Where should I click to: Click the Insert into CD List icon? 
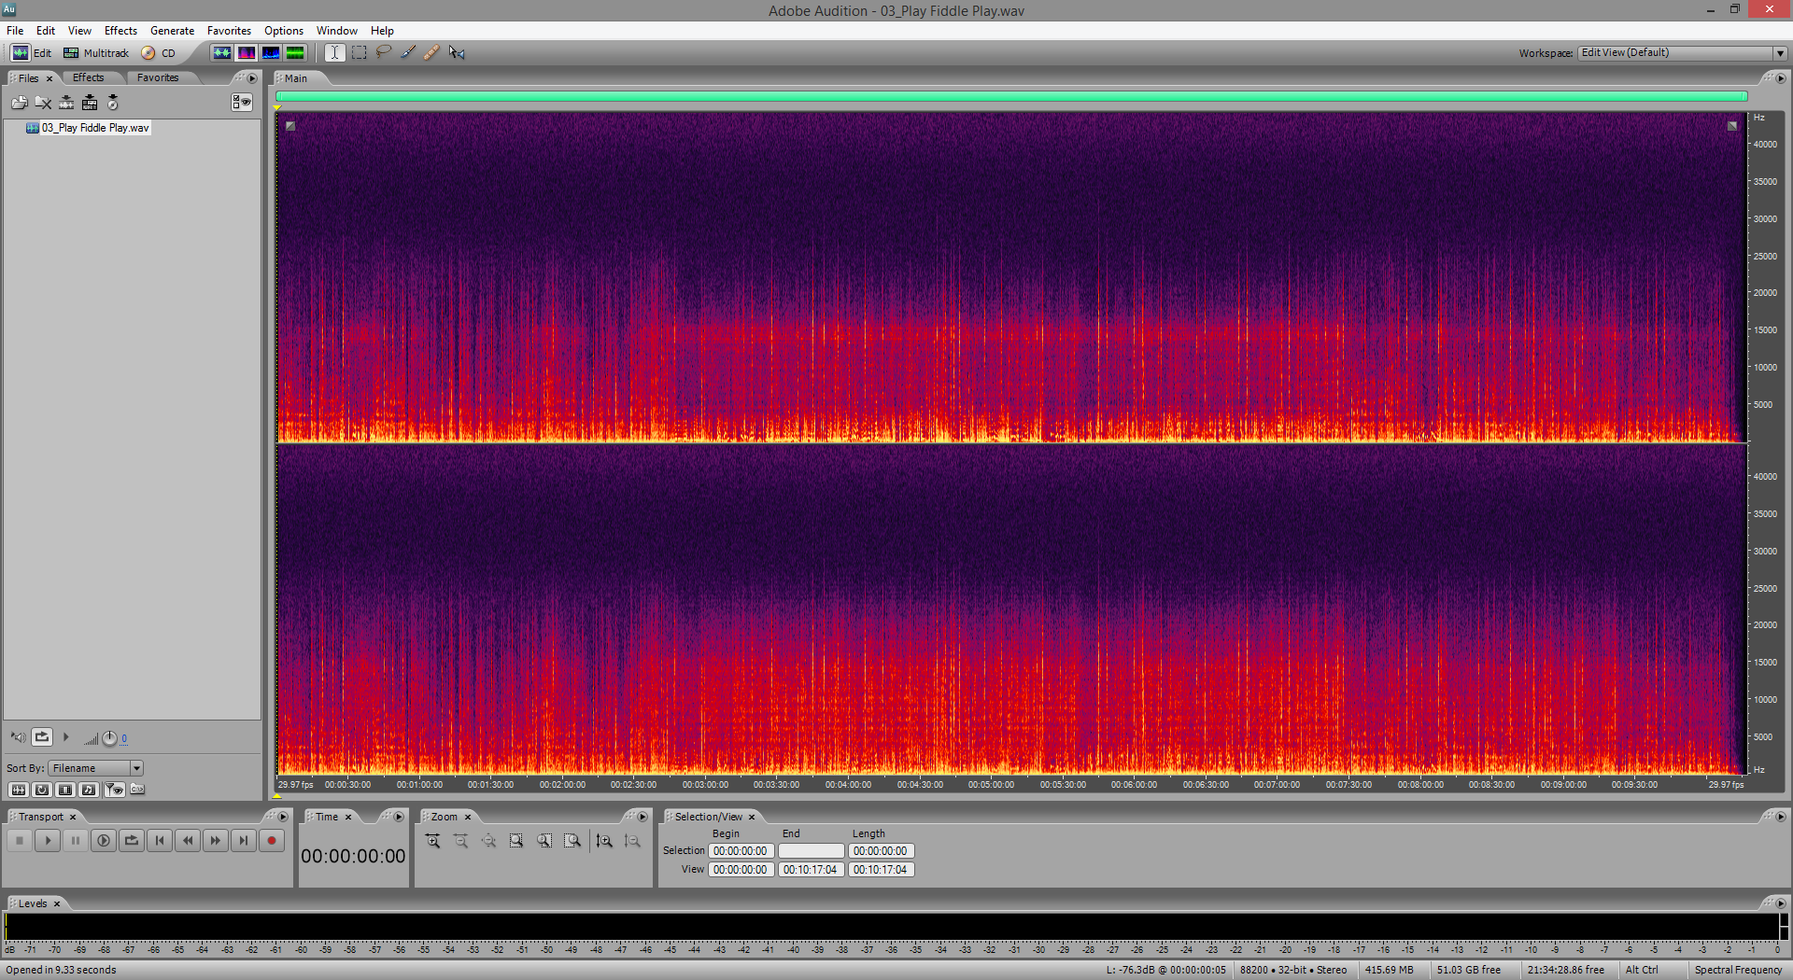pos(113,103)
